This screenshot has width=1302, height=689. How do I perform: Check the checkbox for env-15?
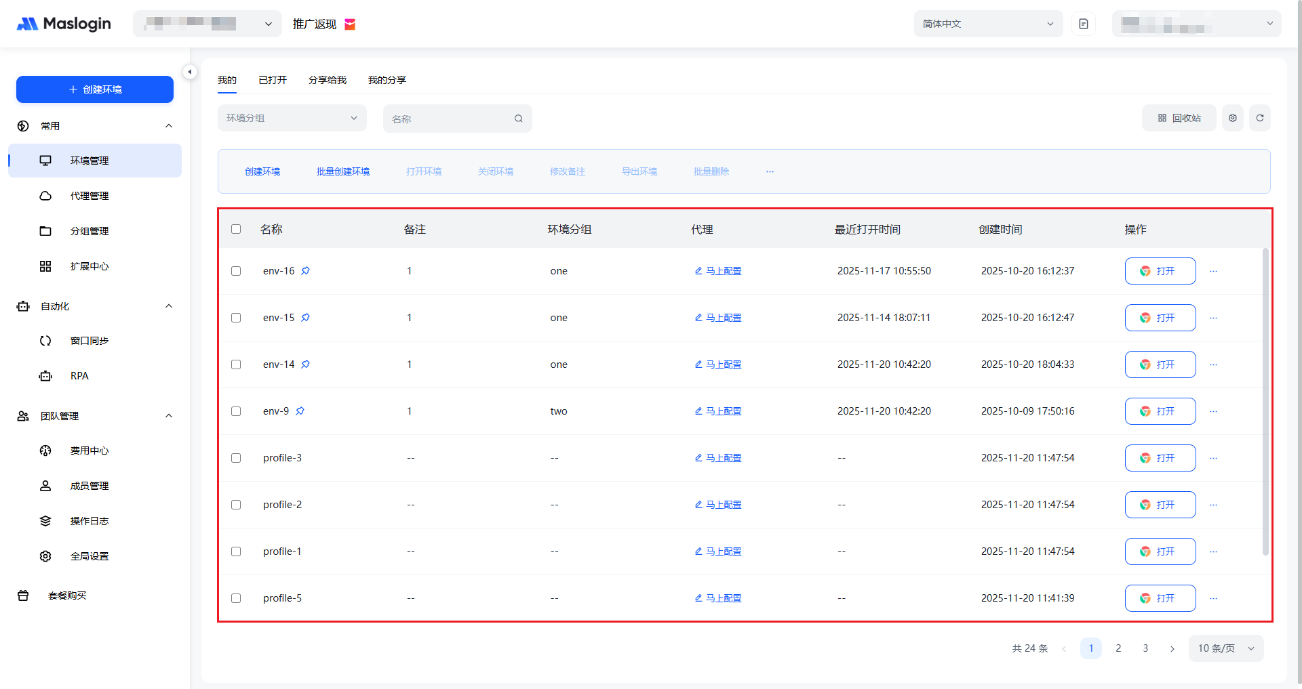pyautogui.click(x=236, y=318)
